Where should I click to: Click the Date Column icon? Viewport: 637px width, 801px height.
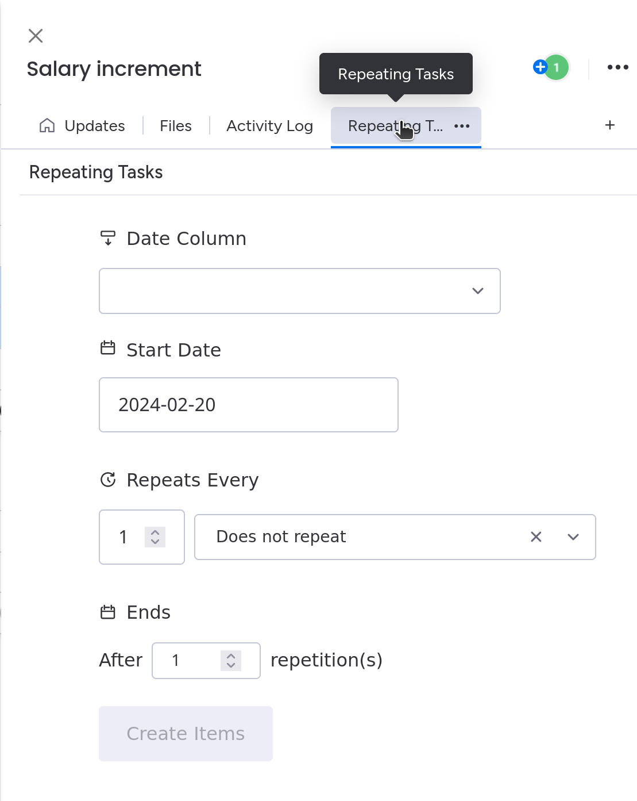pyautogui.click(x=108, y=237)
